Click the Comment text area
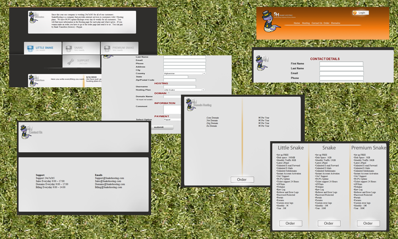The height and width of the screenshot is (239, 398). 172,110
